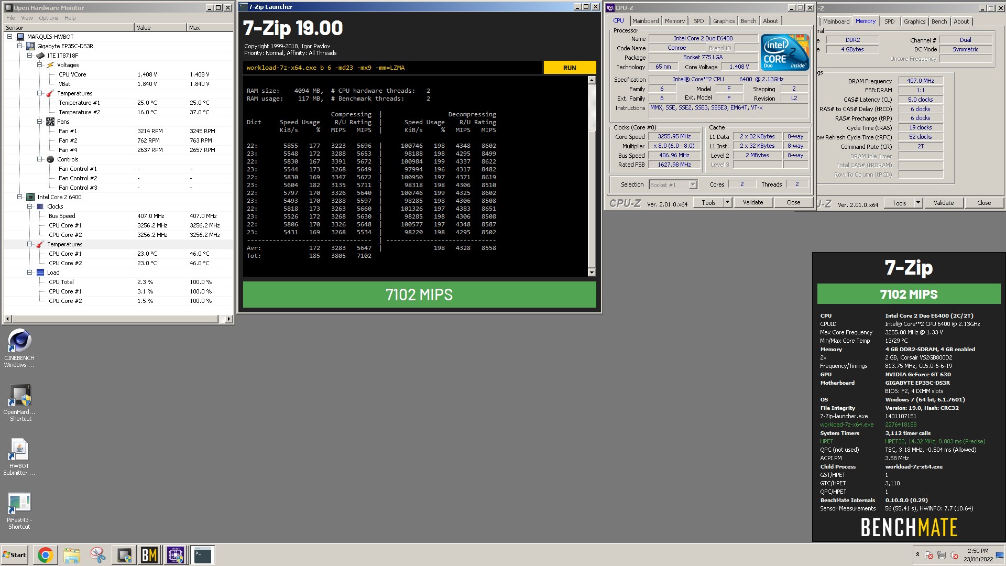Switch to CPU-Z taskbar button
The height and width of the screenshot is (566, 1006).
click(176, 555)
